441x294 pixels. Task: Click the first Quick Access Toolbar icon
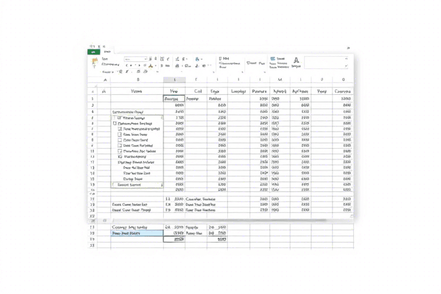click(92, 46)
